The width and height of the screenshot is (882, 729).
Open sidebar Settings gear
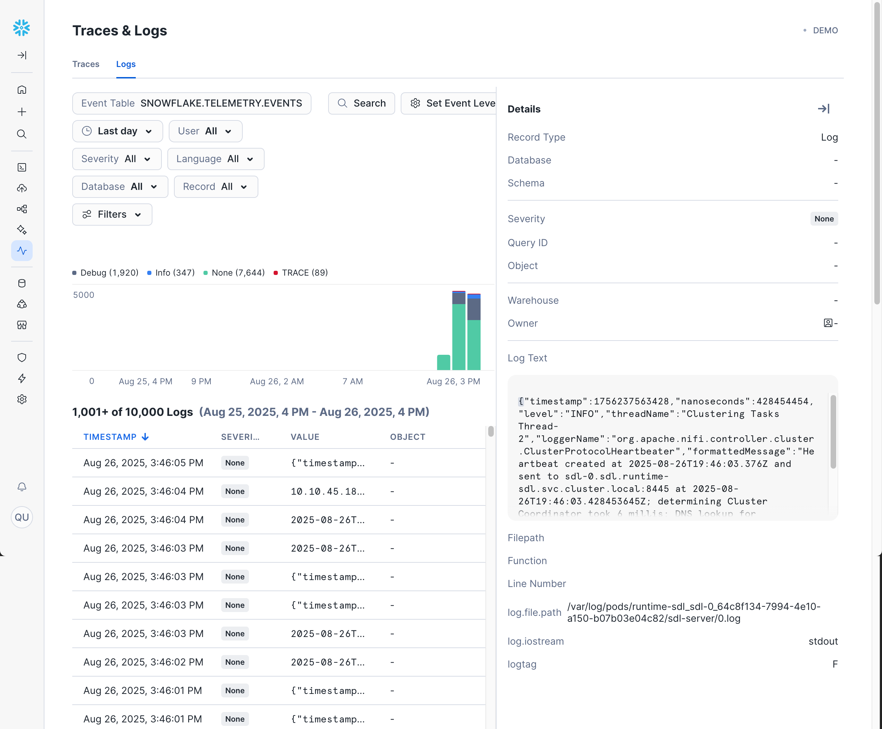22,399
